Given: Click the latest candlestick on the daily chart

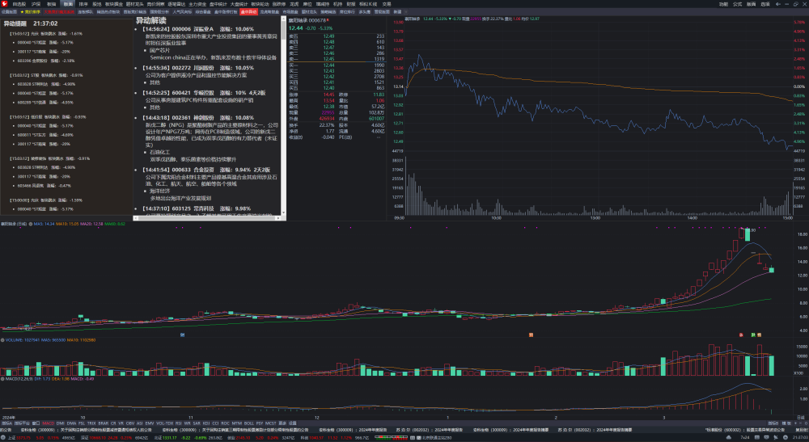Looking at the screenshot, I should point(772,270).
